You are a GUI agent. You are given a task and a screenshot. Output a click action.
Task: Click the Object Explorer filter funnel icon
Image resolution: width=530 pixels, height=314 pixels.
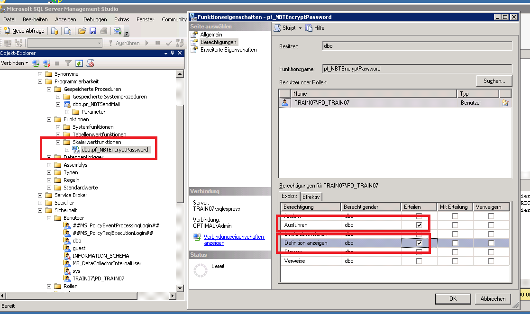(x=68, y=63)
